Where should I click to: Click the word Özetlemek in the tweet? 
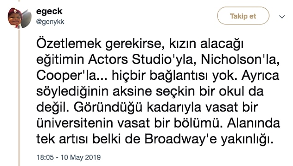click(x=69, y=43)
